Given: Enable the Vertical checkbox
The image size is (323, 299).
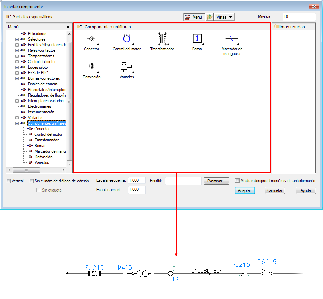Looking at the screenshot, I should click(x=8, y=181).
